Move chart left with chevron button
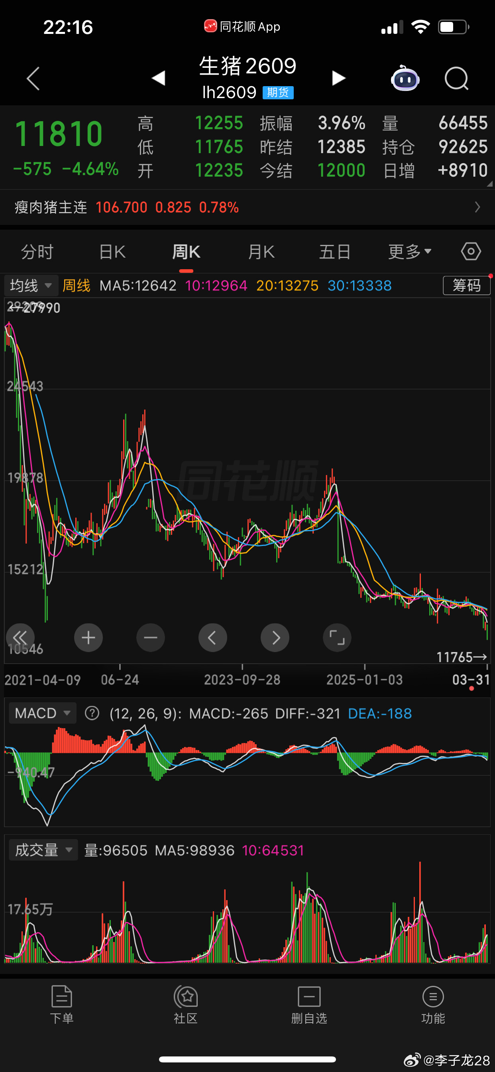This screenshot has width=495, height=1072. (x=212, y=638)
